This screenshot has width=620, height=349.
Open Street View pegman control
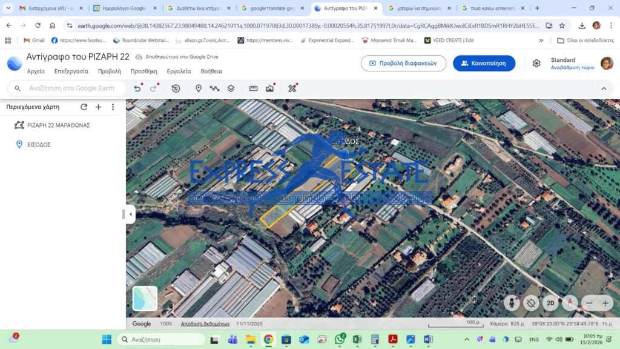click(512, 303)
